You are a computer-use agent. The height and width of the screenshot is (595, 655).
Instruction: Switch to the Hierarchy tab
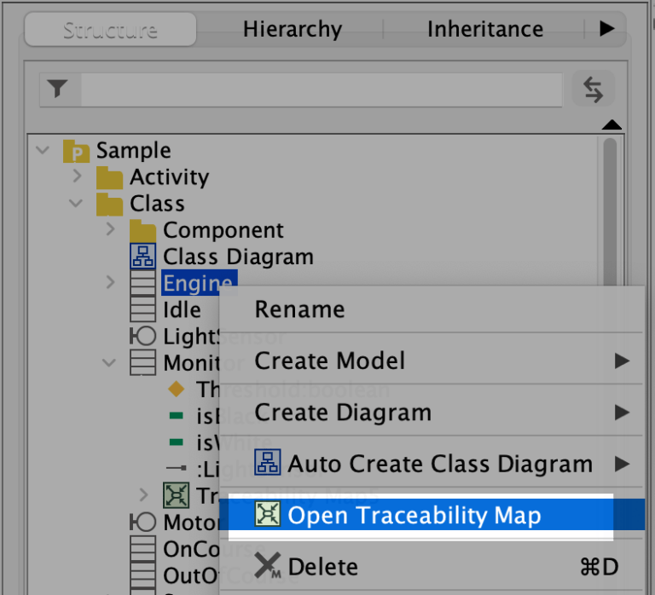click(x=292, y=29)
